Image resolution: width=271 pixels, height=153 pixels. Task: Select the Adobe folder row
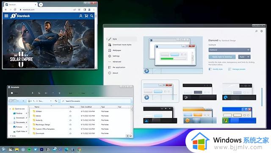(38, 116)
